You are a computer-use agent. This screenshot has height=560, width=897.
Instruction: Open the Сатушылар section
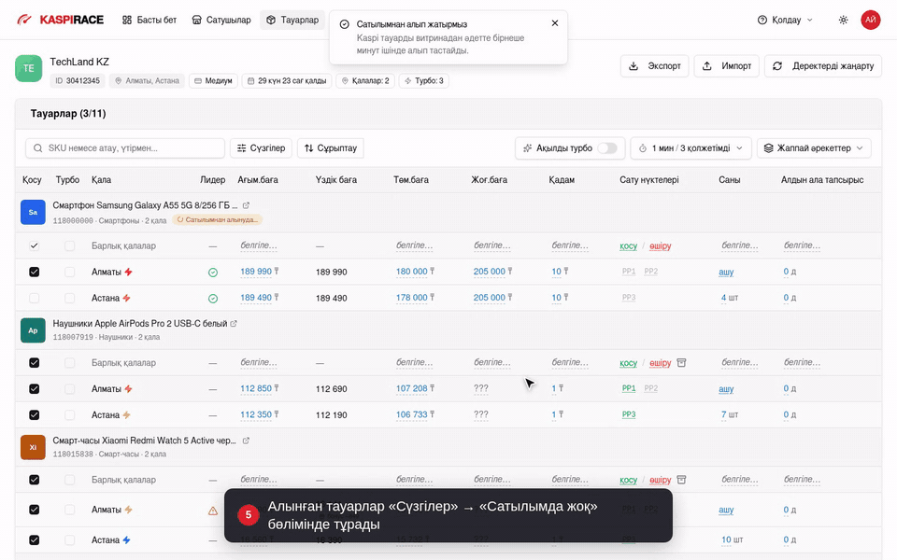pos(221,20)
